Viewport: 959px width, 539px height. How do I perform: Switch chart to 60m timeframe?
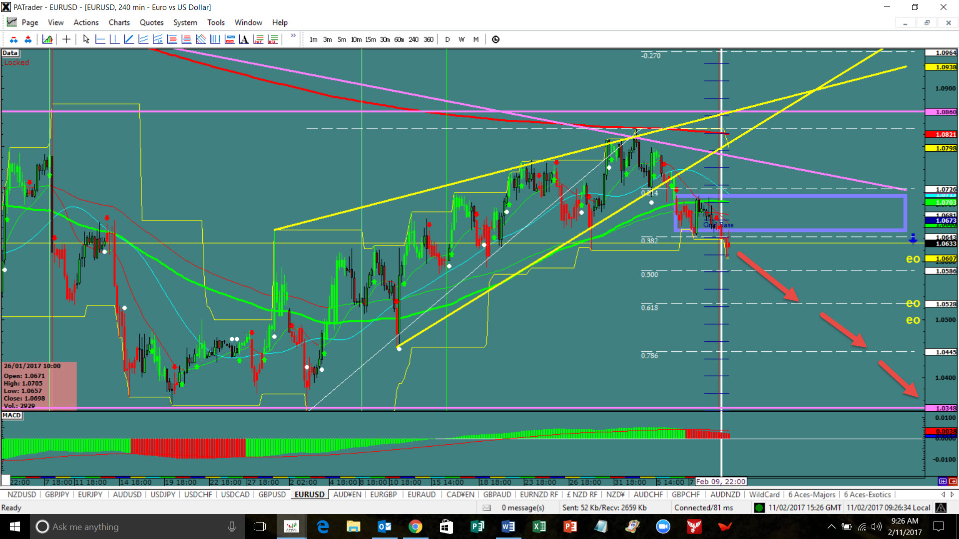click(x=399, y=39)
